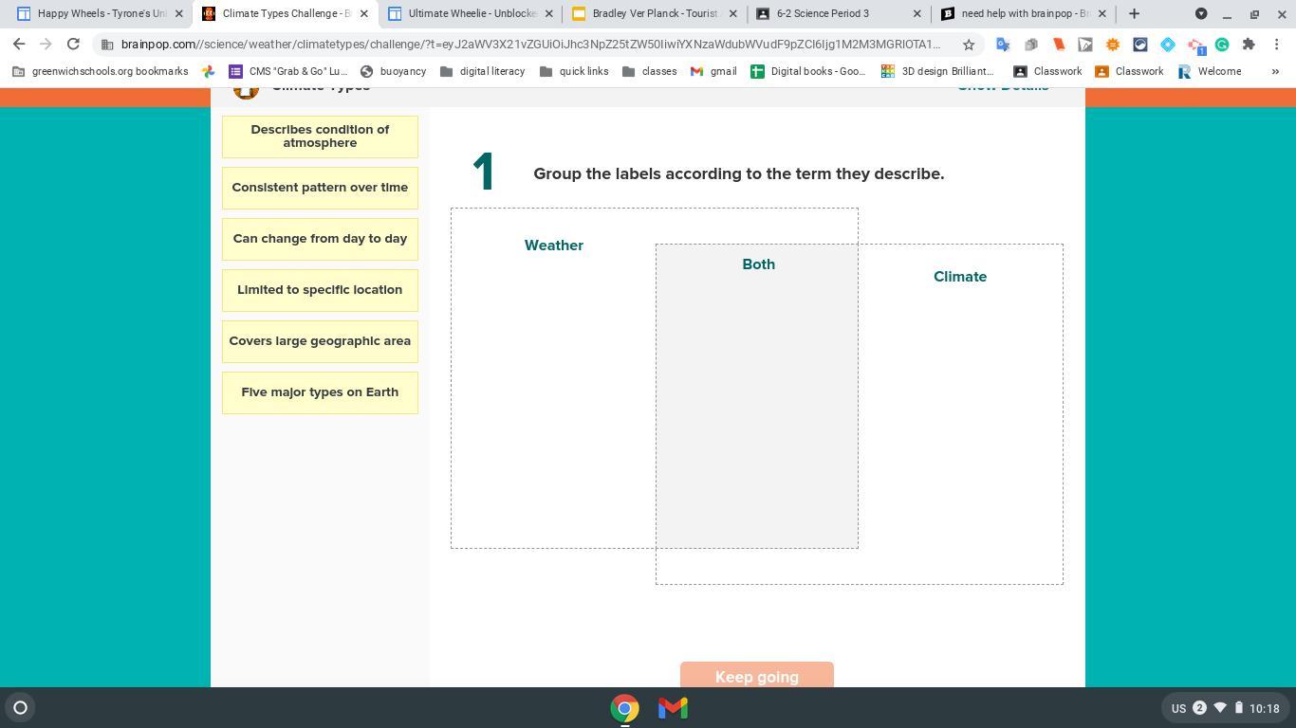Viewport: 1296px width, 728px height.
Task: Reload the BrainPOP page
Action: pyautogui.click(x=73, y=45)
